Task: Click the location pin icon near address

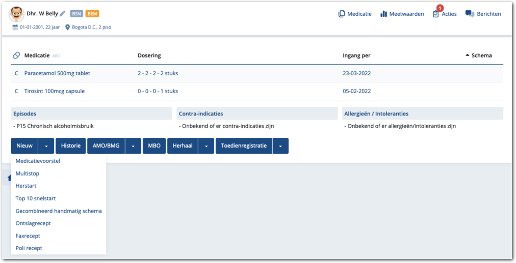Action: point(67,27)
